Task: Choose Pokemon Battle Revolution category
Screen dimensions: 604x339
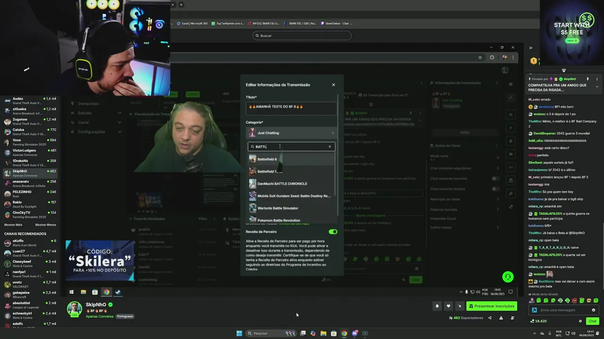Action: pyautogui.click(x=292, y=220)
